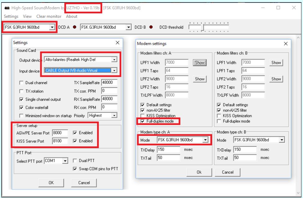Image resolution: width=303 pixels, height=198 pixels.
Task: Close the Modem settings dialog
Action: point(286,44)
